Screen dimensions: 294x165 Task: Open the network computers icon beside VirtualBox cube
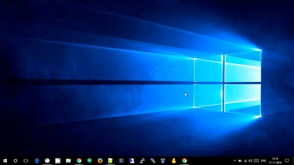pos(153,161)
